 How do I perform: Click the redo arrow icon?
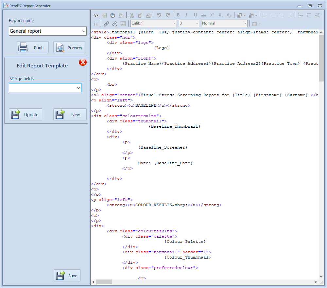point(168,15)
